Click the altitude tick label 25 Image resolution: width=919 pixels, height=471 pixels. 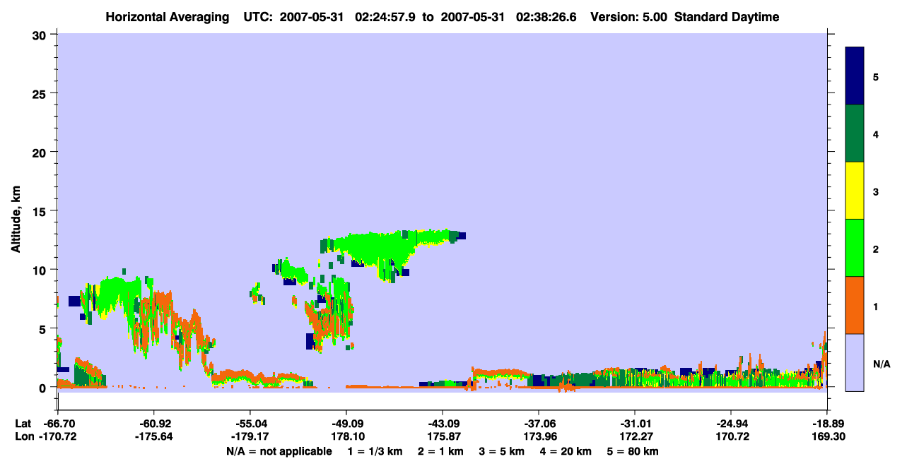pos(41,93)
